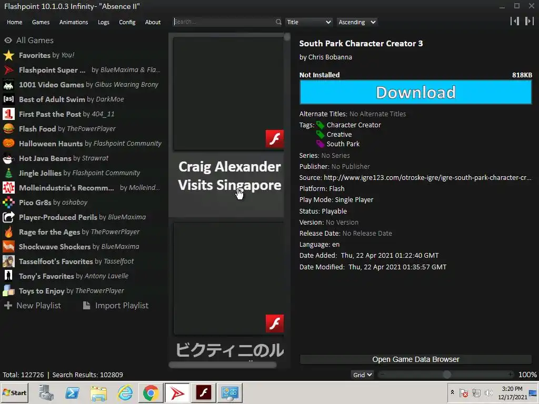Select Flash Food burger icon
539x404 pixels.
tap(8, 129)
